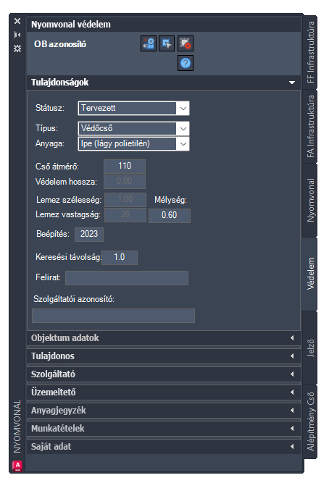The image size is (329, 483).
Task: Click the clear selection red X icon
Action: [186, 43]
